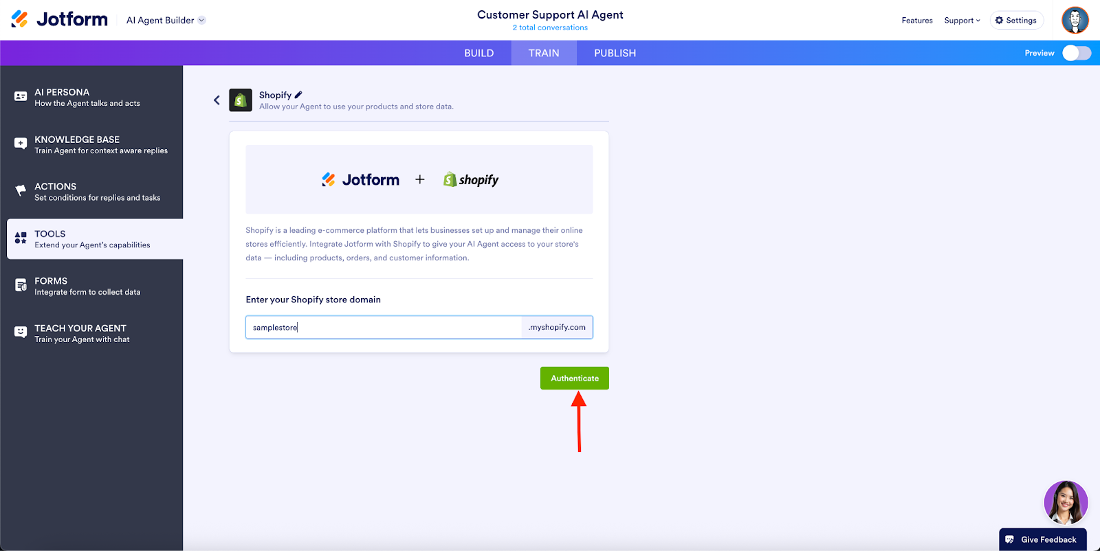The width and height of the screenshot is (1100, 551).
Task: Click the Tools shapes icon
Action: click(21, 238)
